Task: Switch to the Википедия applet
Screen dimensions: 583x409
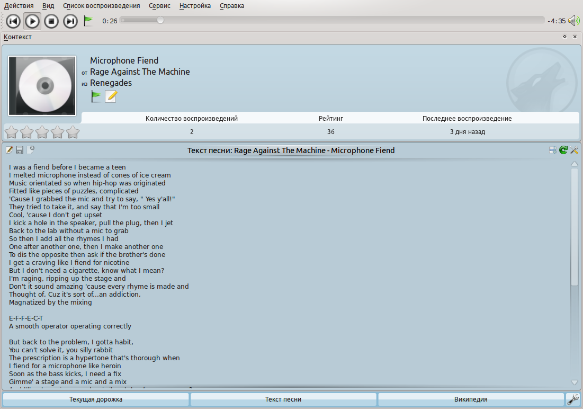Action: (x=471, y=399)
